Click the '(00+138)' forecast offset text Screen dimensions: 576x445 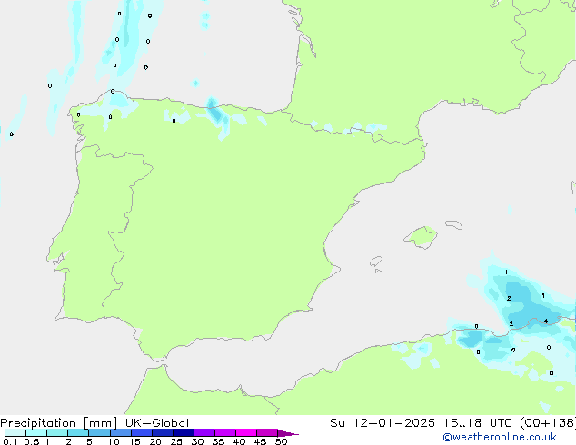[548, 423]
